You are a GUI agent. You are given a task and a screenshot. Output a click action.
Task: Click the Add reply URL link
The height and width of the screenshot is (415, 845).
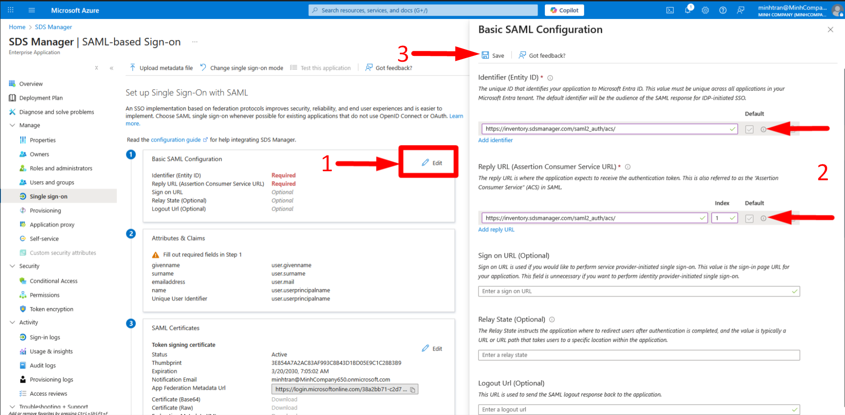496,229
